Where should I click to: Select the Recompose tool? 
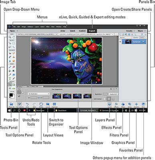[14, 84]
